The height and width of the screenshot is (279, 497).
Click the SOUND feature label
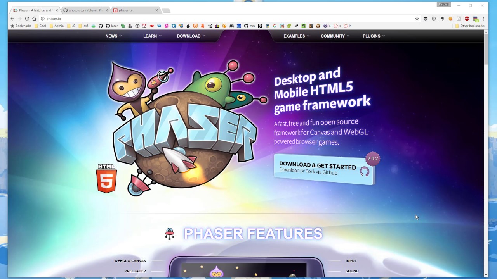(352, 271)
